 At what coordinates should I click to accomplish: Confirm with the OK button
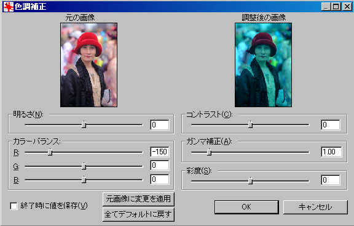(246, 207)
